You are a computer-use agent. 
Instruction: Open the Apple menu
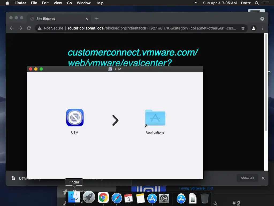point(7,3)
